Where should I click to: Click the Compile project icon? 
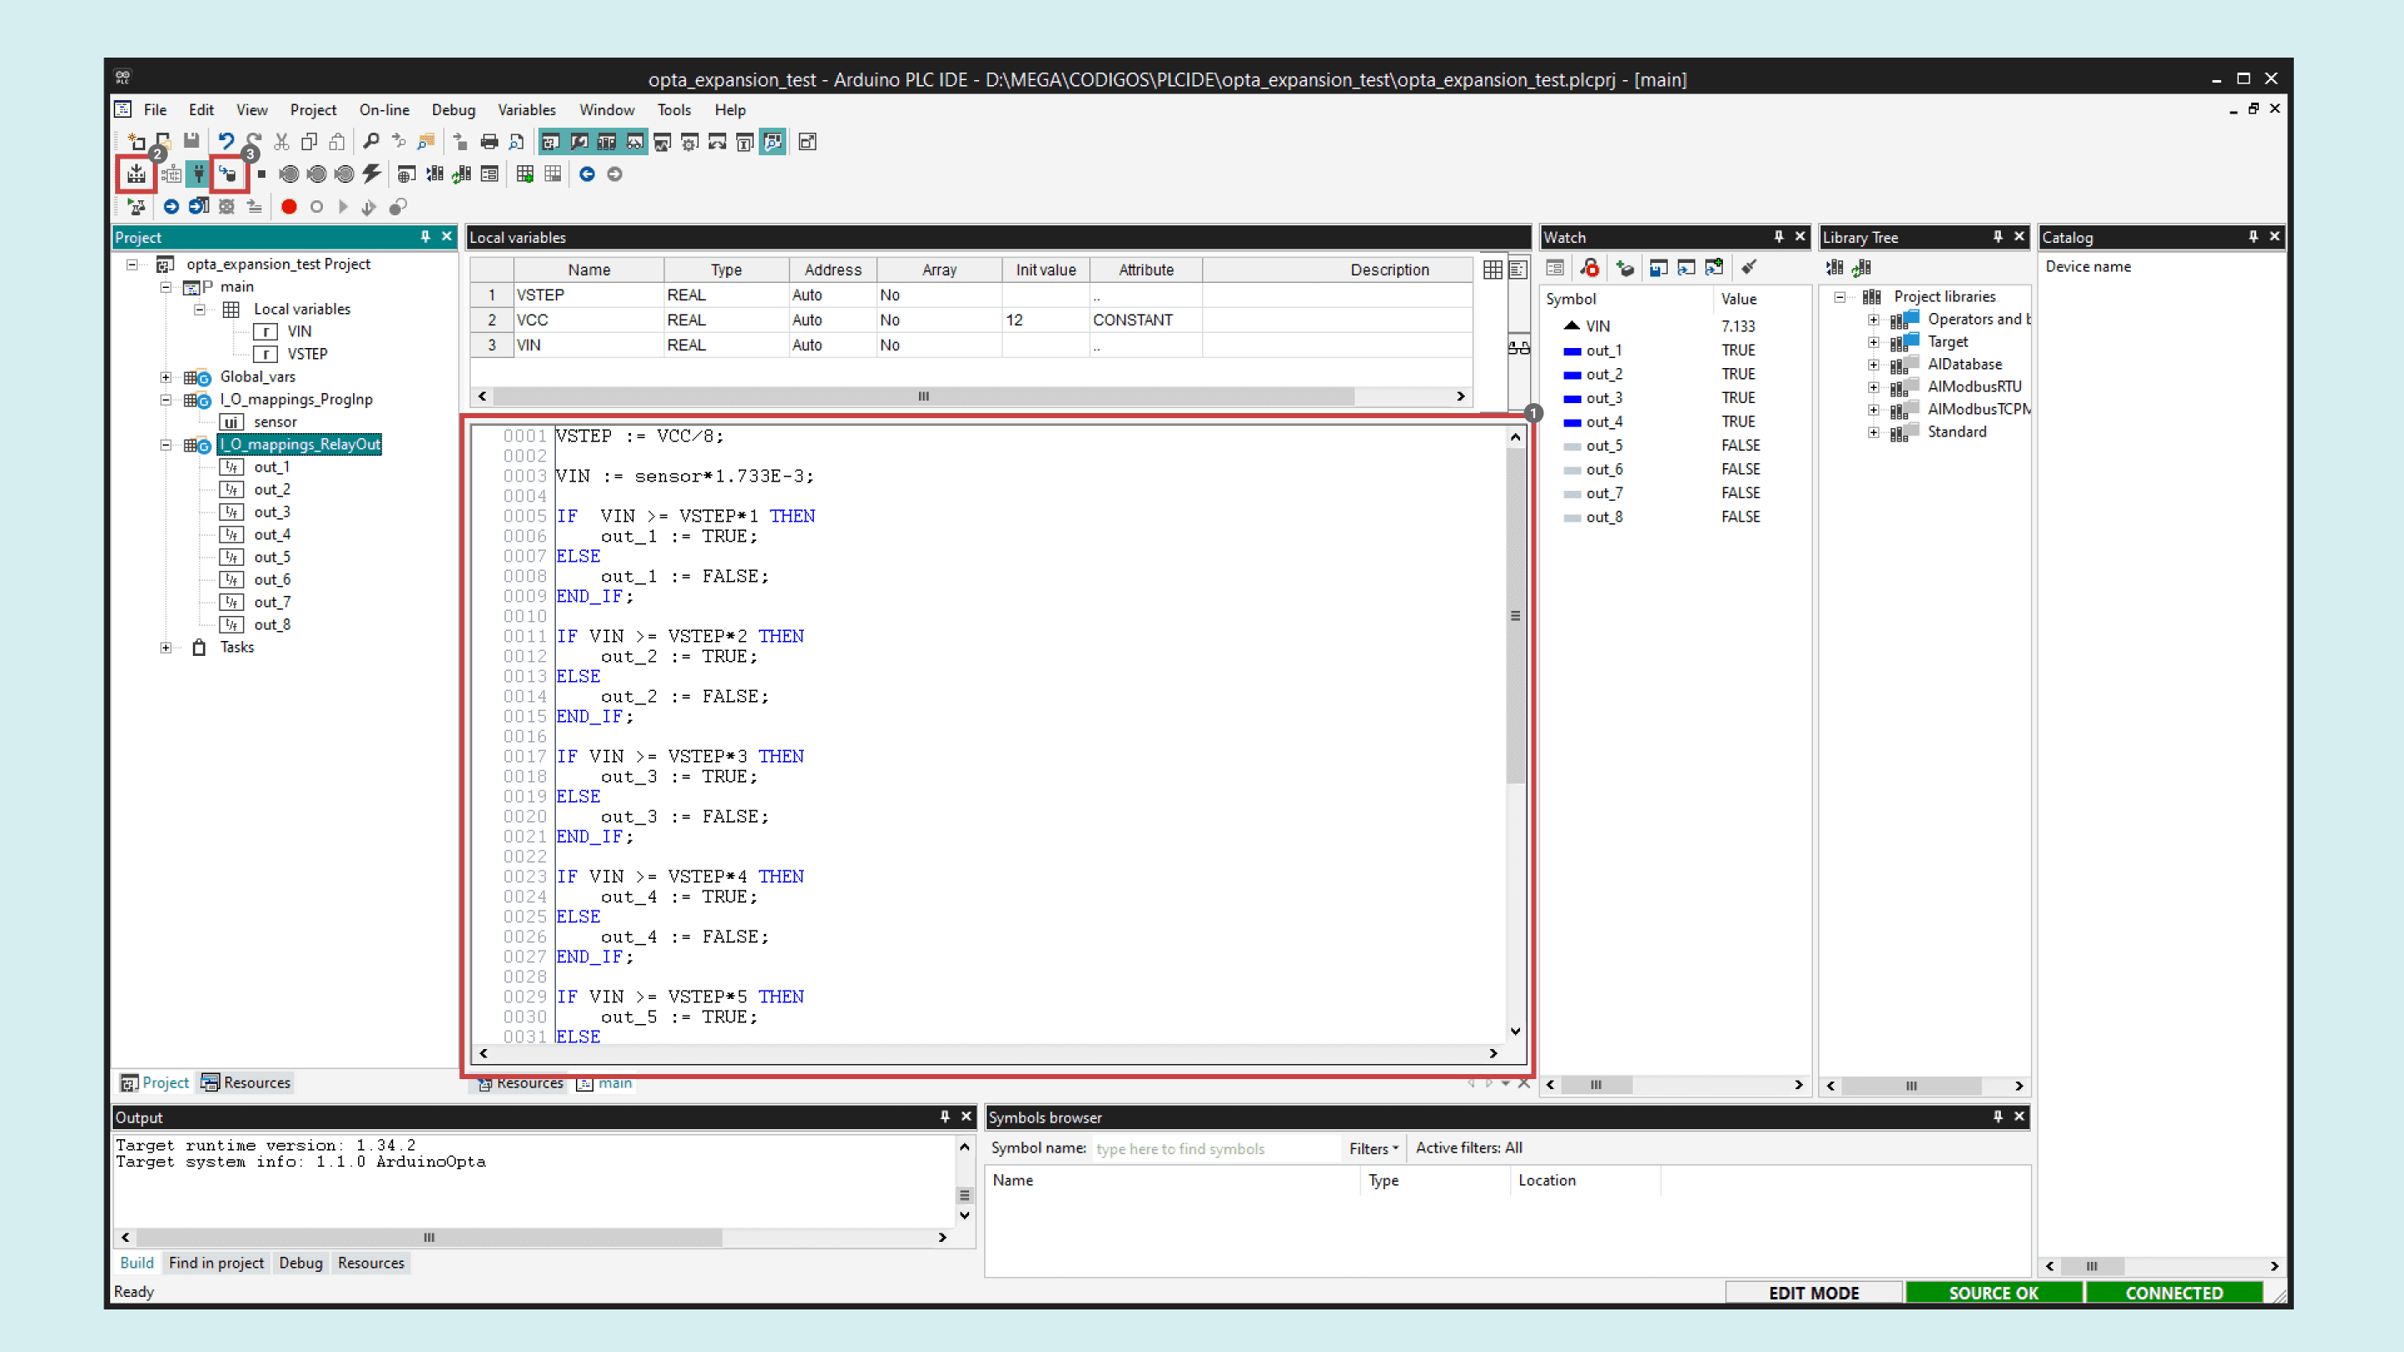(x=137, y=174)
